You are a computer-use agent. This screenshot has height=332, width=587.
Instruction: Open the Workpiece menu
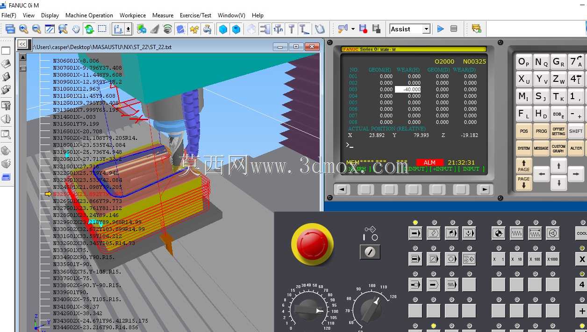133,15
